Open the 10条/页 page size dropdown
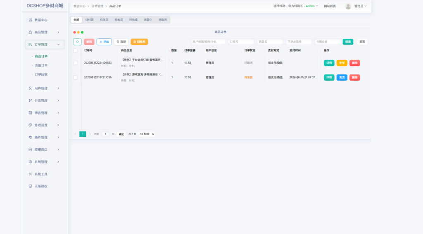This screenshot has height=234, width=423. point(147,134)
